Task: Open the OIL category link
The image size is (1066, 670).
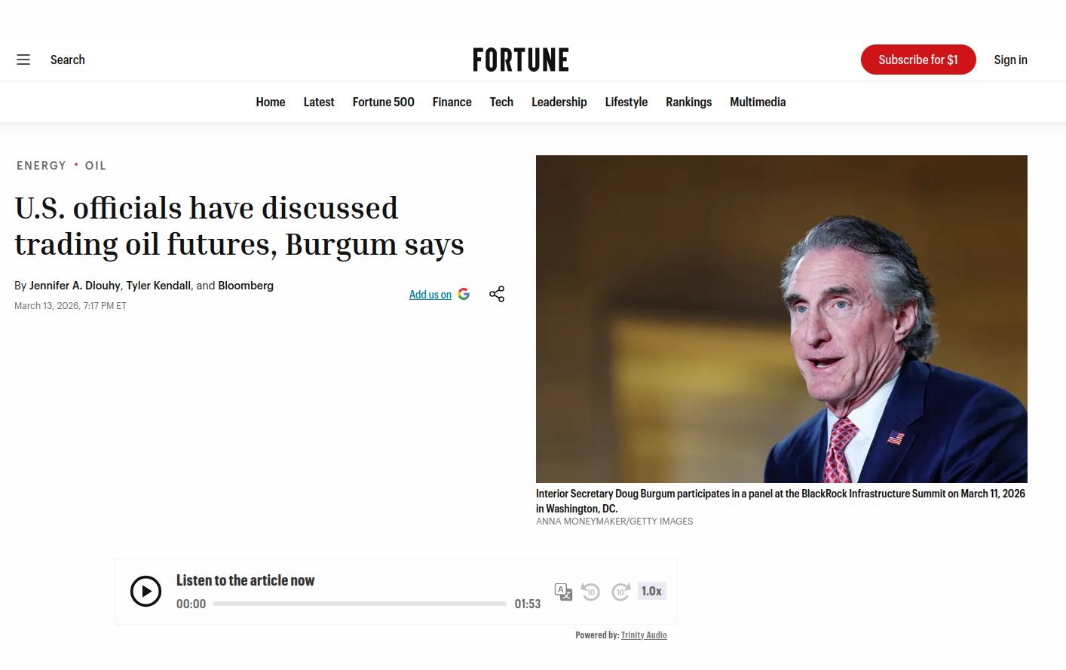Action: [x=96, y=166]
